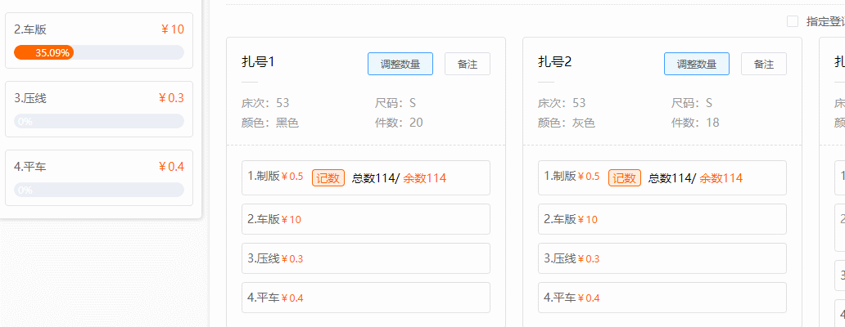Click 调整数量 button for 扎号1
845x327 pixels.
click(x=400, y=64)
